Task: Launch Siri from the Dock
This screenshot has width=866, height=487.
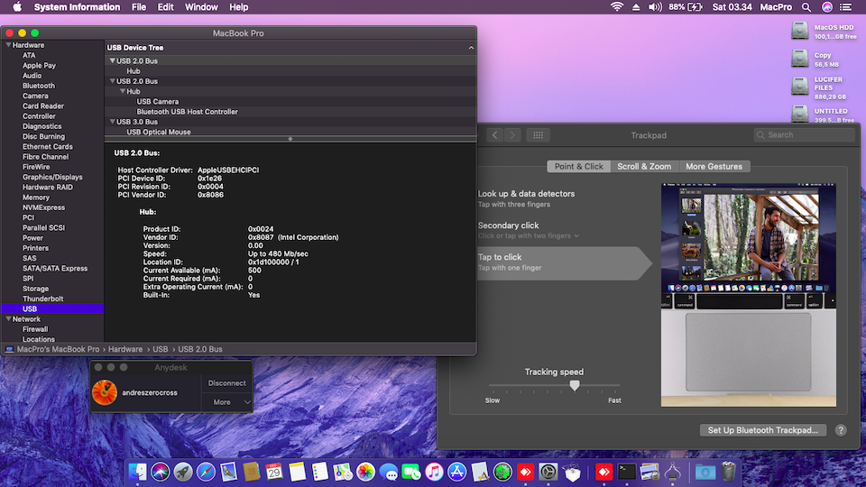Action: [x=161, y=472]
